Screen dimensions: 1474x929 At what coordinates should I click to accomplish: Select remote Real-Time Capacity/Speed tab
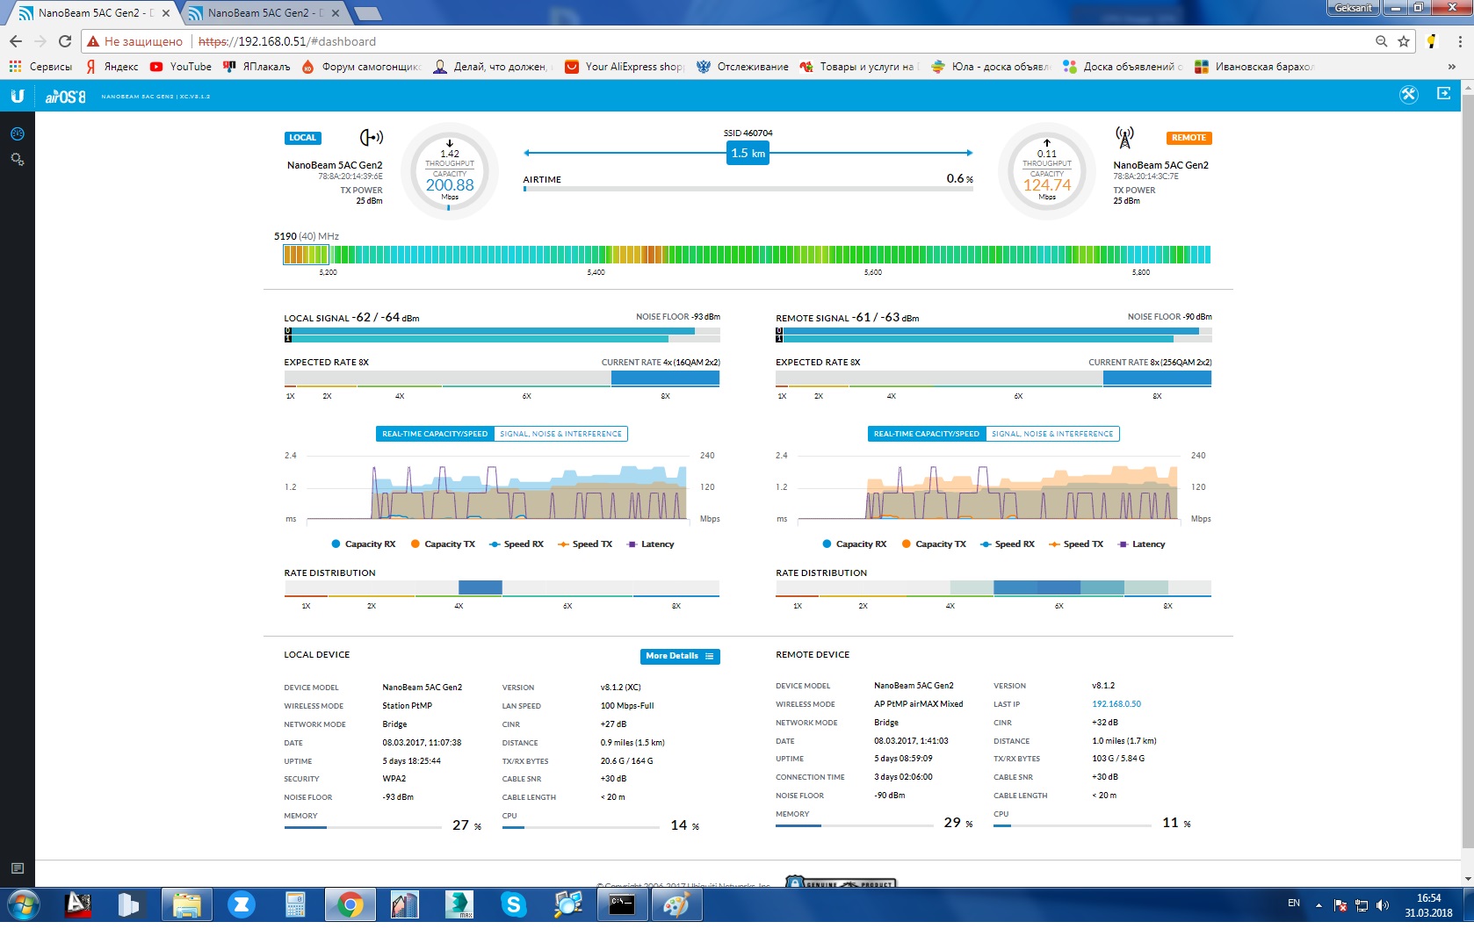click(927, 434)
